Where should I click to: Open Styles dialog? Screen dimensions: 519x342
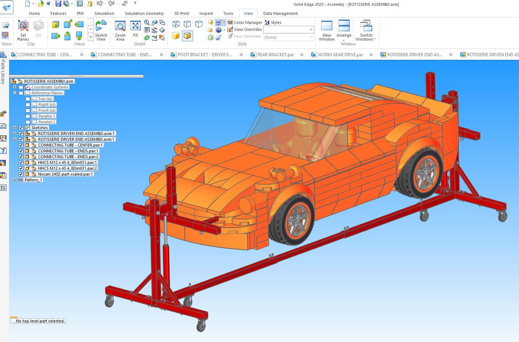(x=273, y=22)
